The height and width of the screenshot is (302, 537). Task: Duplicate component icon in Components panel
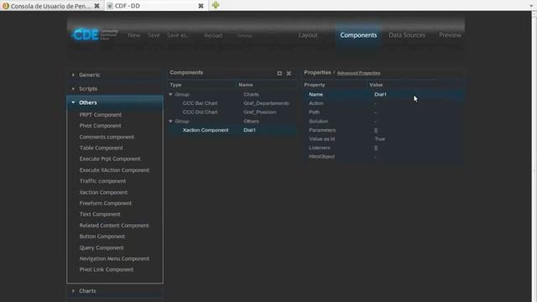coord(279,73)
